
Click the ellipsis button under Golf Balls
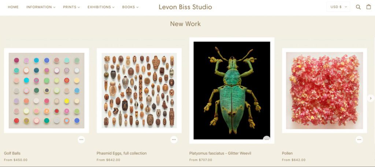click(x=81, y=140)
